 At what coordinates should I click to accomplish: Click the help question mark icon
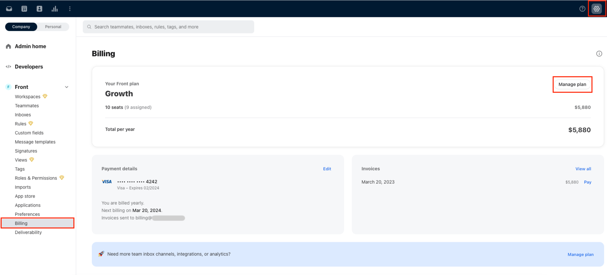click(x=582, y=9)
